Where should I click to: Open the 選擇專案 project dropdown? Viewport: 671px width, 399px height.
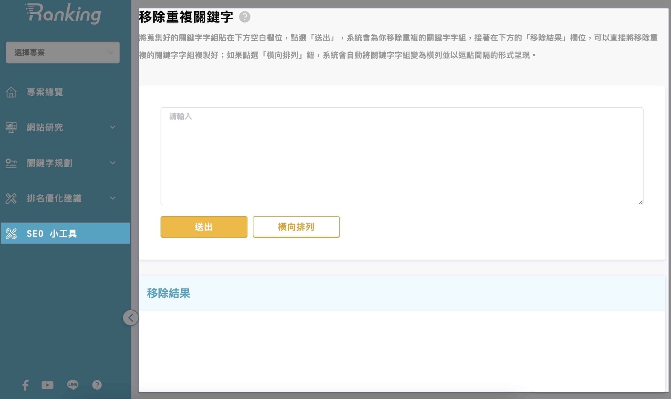62,52
